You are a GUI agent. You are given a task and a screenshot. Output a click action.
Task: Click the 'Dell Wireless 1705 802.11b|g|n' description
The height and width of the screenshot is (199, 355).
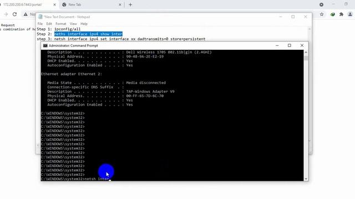(x=169, y=52)
